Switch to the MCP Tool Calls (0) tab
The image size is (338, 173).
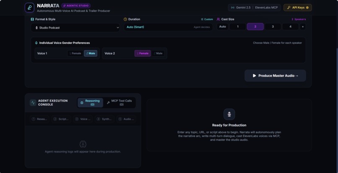click(x=120, y=103)
